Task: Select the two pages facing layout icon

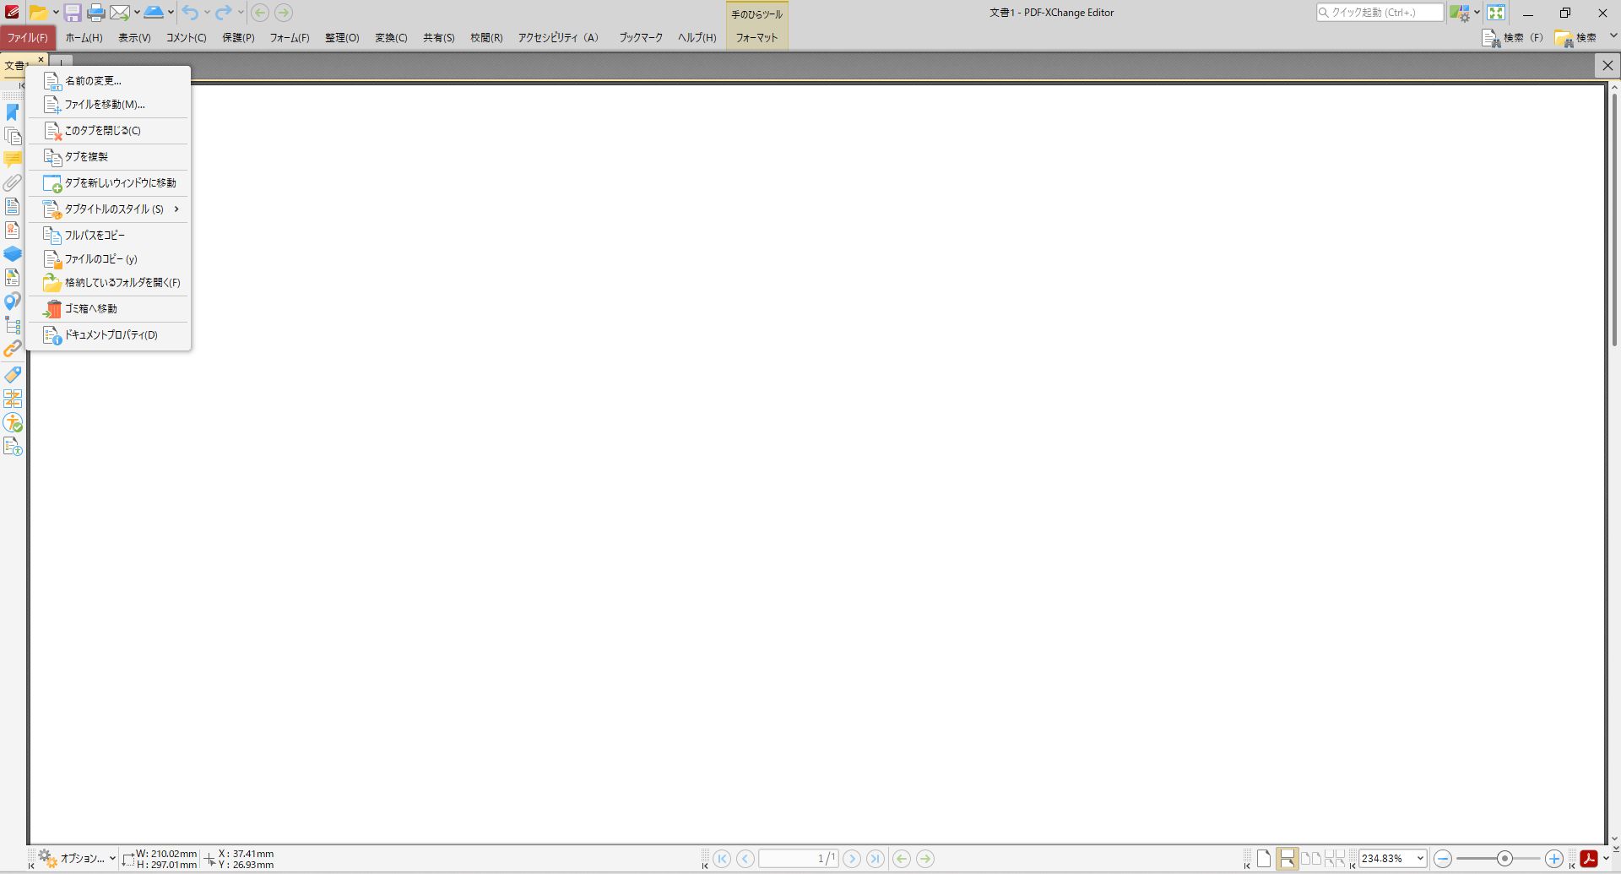Action: [x=1311, y=859]
